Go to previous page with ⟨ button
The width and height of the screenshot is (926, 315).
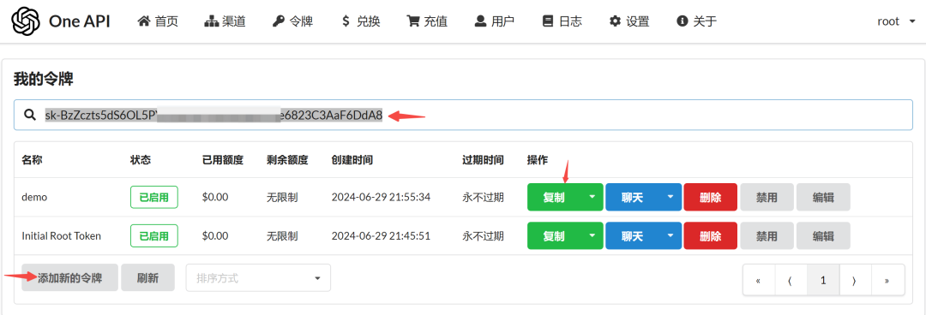click(791, 280)
